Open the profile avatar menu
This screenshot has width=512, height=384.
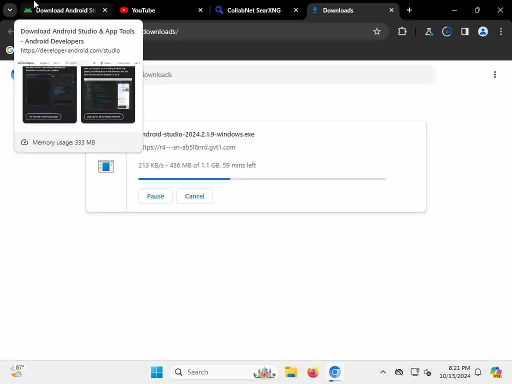483,31
